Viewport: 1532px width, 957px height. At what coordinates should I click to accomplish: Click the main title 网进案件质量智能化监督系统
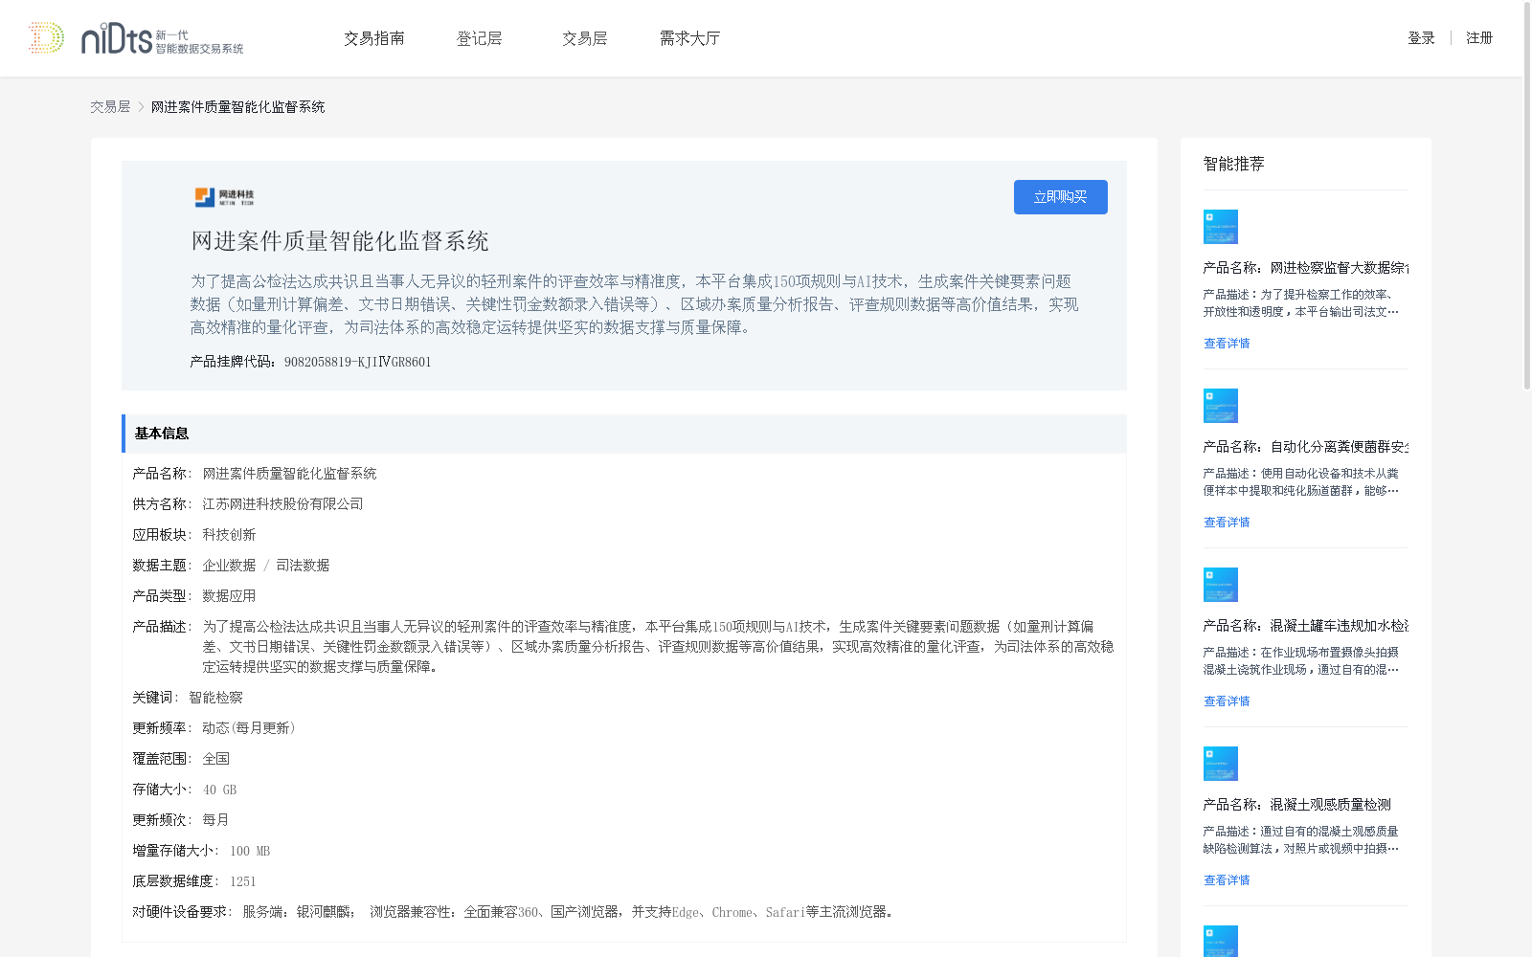click(x=340, y=241)
